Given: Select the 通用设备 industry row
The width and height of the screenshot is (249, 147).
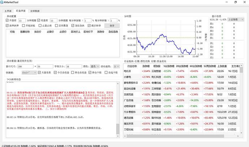Looking at the screenshot, I should [182, 118].
